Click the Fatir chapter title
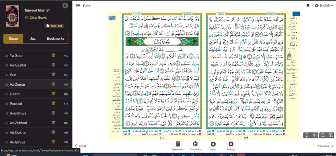The height and width of the screenshot is (156, 336). click(87, 6)
